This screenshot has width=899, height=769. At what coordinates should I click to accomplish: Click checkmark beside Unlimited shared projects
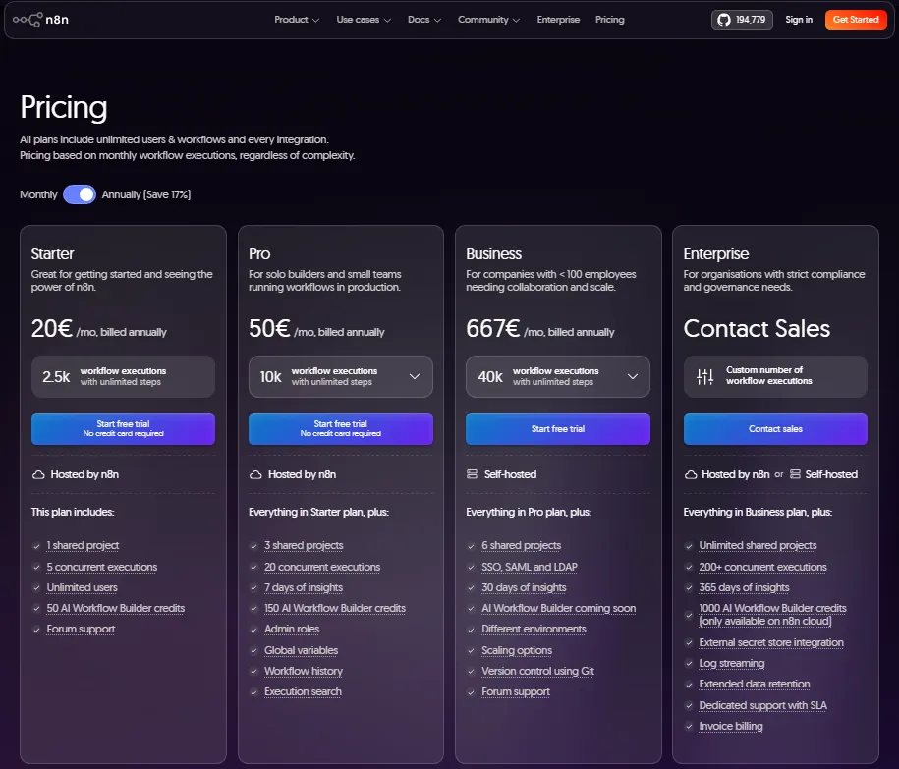pyautogui.click(x=689, y=546)
